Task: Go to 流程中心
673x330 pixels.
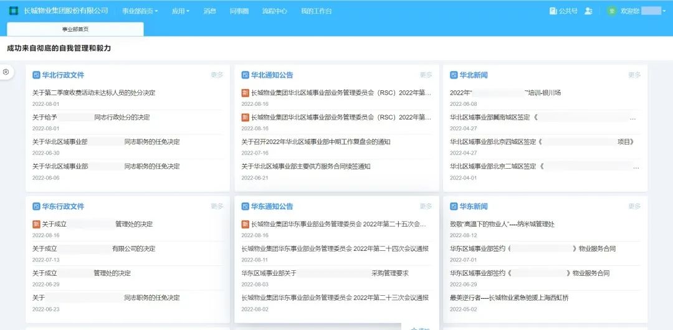Action: (275, 11)
